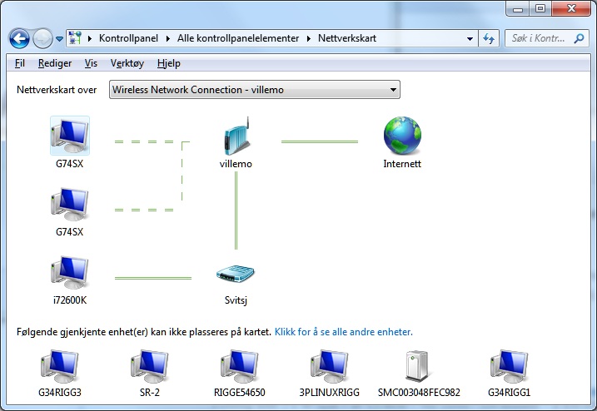Maximize the Nettverkskart window
Screen dimensions: 597x411
point(540,8)
